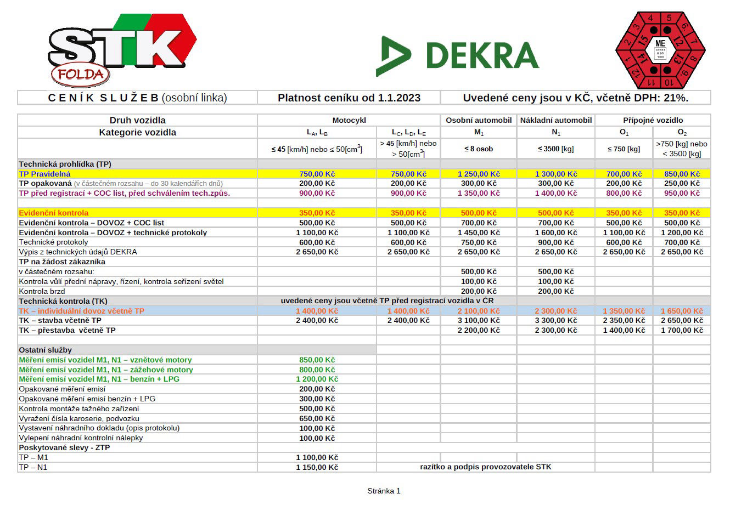Click the 'O2' category cell

coord(682,133)
